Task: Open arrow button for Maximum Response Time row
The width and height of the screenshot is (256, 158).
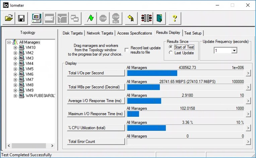Action: (248, 114)
